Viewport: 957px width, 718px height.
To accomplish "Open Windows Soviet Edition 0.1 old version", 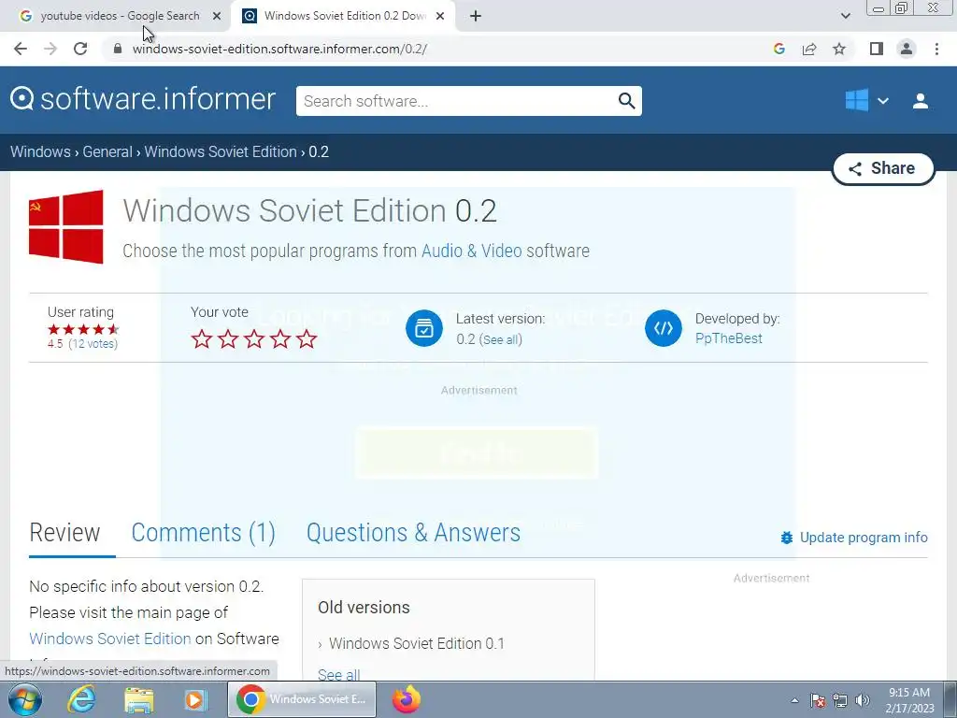I will click(x=416, y=643).
